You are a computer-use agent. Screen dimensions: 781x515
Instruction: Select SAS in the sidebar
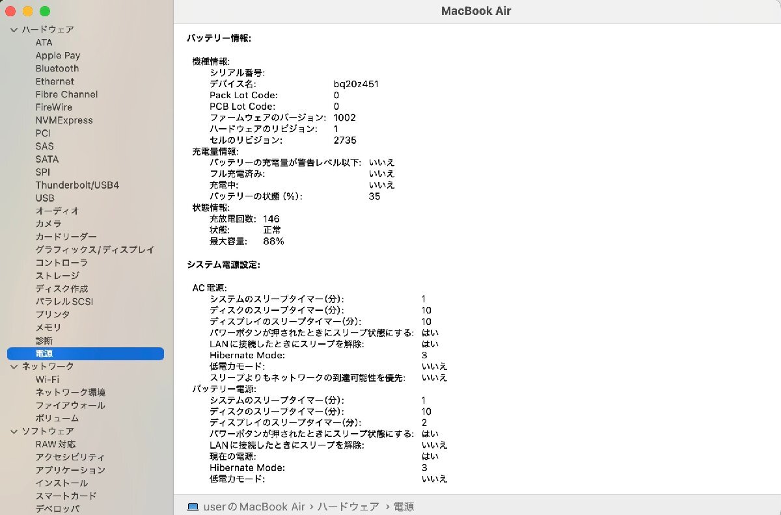[45, 146]
